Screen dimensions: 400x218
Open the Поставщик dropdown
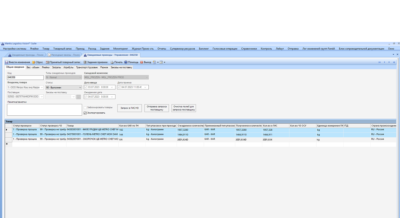pyautogui.click(x=42, y=97)
